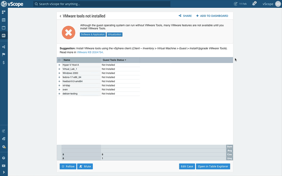Click the share nodes icon in the sidebar

(4, 47)
